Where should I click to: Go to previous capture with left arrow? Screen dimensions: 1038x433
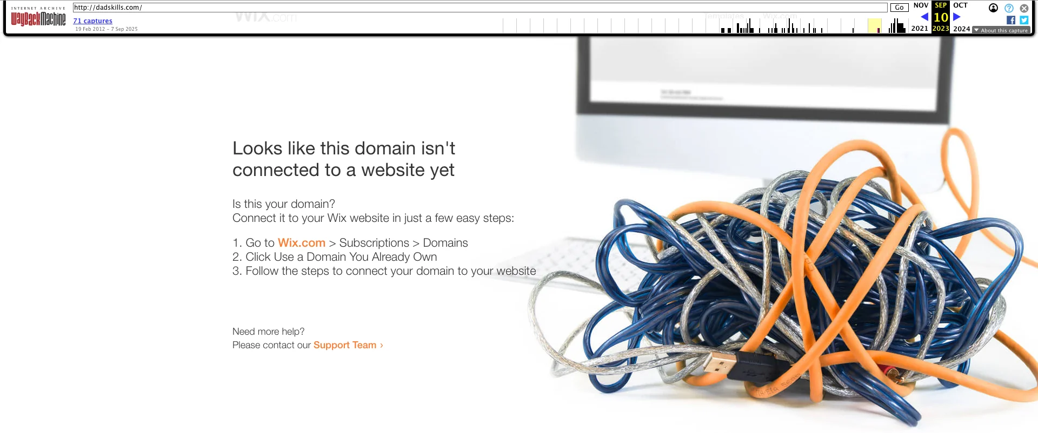point(924,17)
